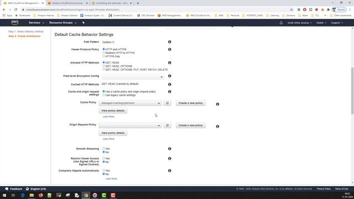Choose Use legacy cache settings
Screen dimensions: 354x199
[103, 95]
